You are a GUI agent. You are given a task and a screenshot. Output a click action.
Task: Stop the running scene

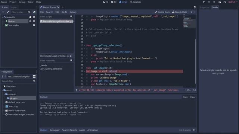214,2
